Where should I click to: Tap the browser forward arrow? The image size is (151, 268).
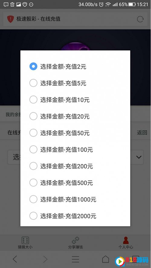tap(45, 259)
